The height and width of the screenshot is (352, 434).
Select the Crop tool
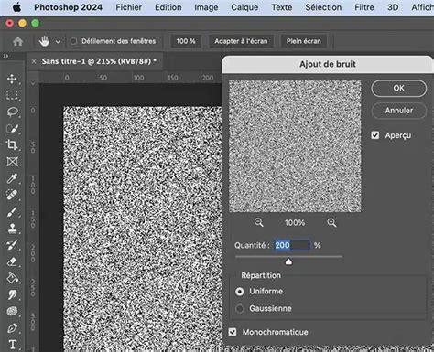(12, 145)
